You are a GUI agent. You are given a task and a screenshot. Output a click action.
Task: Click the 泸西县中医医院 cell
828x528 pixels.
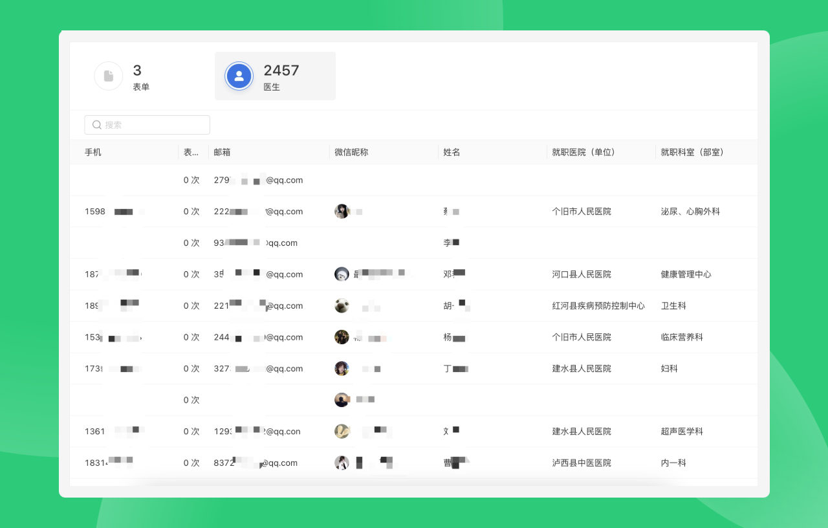(x=582, y=463)
